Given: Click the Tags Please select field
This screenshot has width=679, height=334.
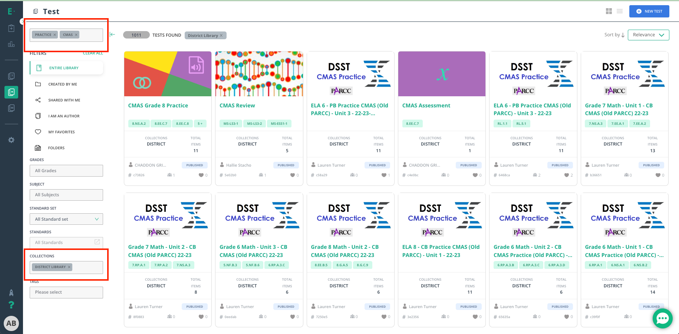Looking at the screenshot, I should (66, 292).
